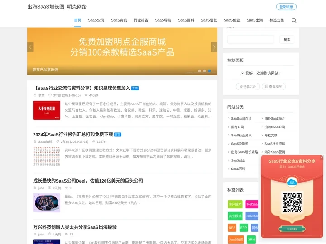Select the SaaS融资 tag
The image size is (326, 244).
[236, 239]
